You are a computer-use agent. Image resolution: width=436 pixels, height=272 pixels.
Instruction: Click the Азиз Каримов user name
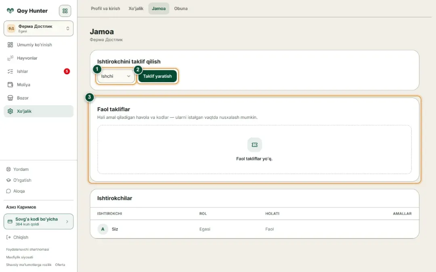click(x=21, y=207)
